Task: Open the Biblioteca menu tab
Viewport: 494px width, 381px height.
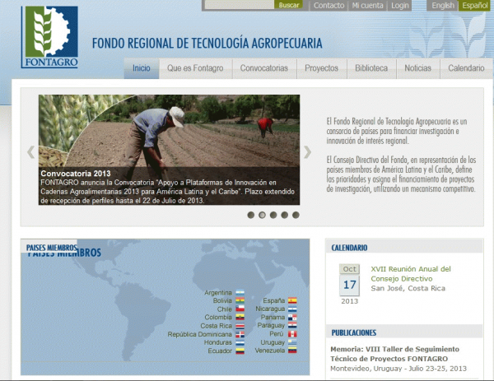Action: click(371, 68)
